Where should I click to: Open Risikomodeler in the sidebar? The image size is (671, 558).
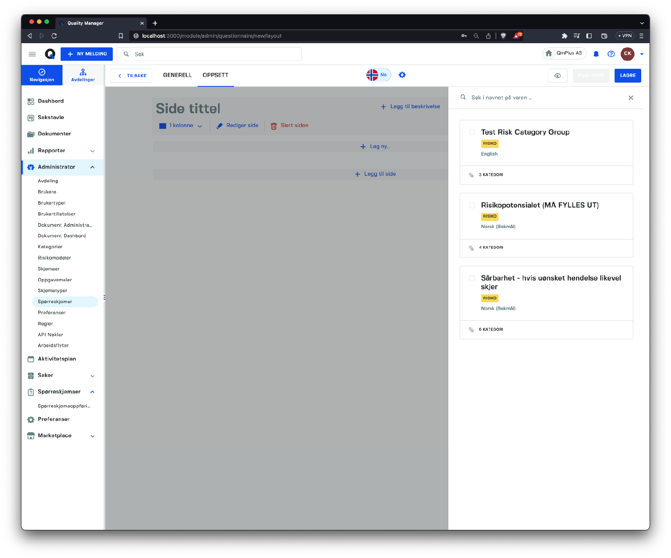55,258
